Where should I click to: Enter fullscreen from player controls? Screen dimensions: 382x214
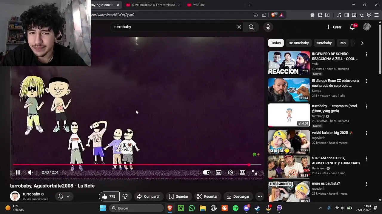click(254, 172)
